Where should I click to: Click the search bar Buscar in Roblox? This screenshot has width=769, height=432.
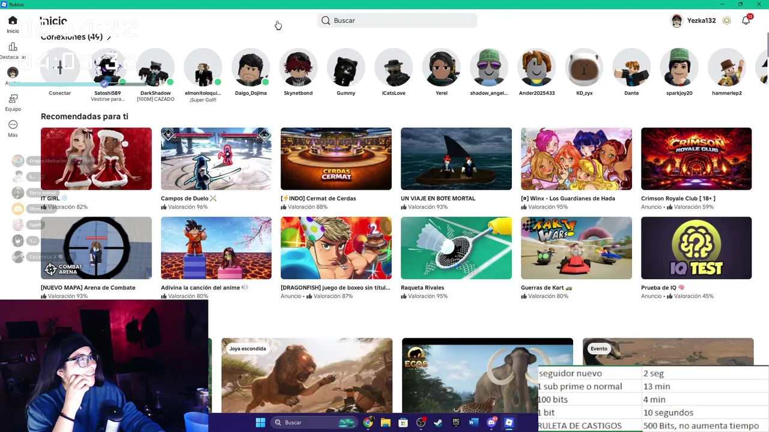click(397, 20)
